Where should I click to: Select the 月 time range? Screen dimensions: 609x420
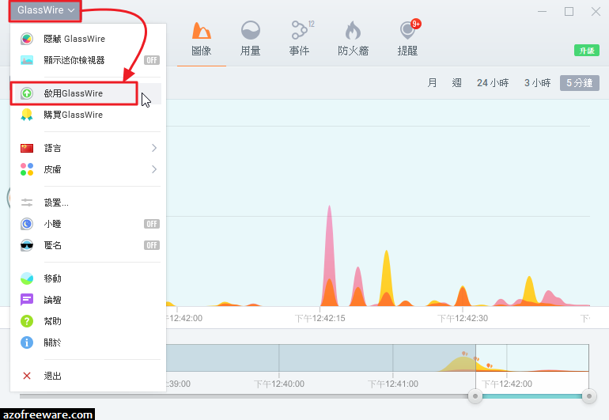pyautogui.click(x=432, y=83)
